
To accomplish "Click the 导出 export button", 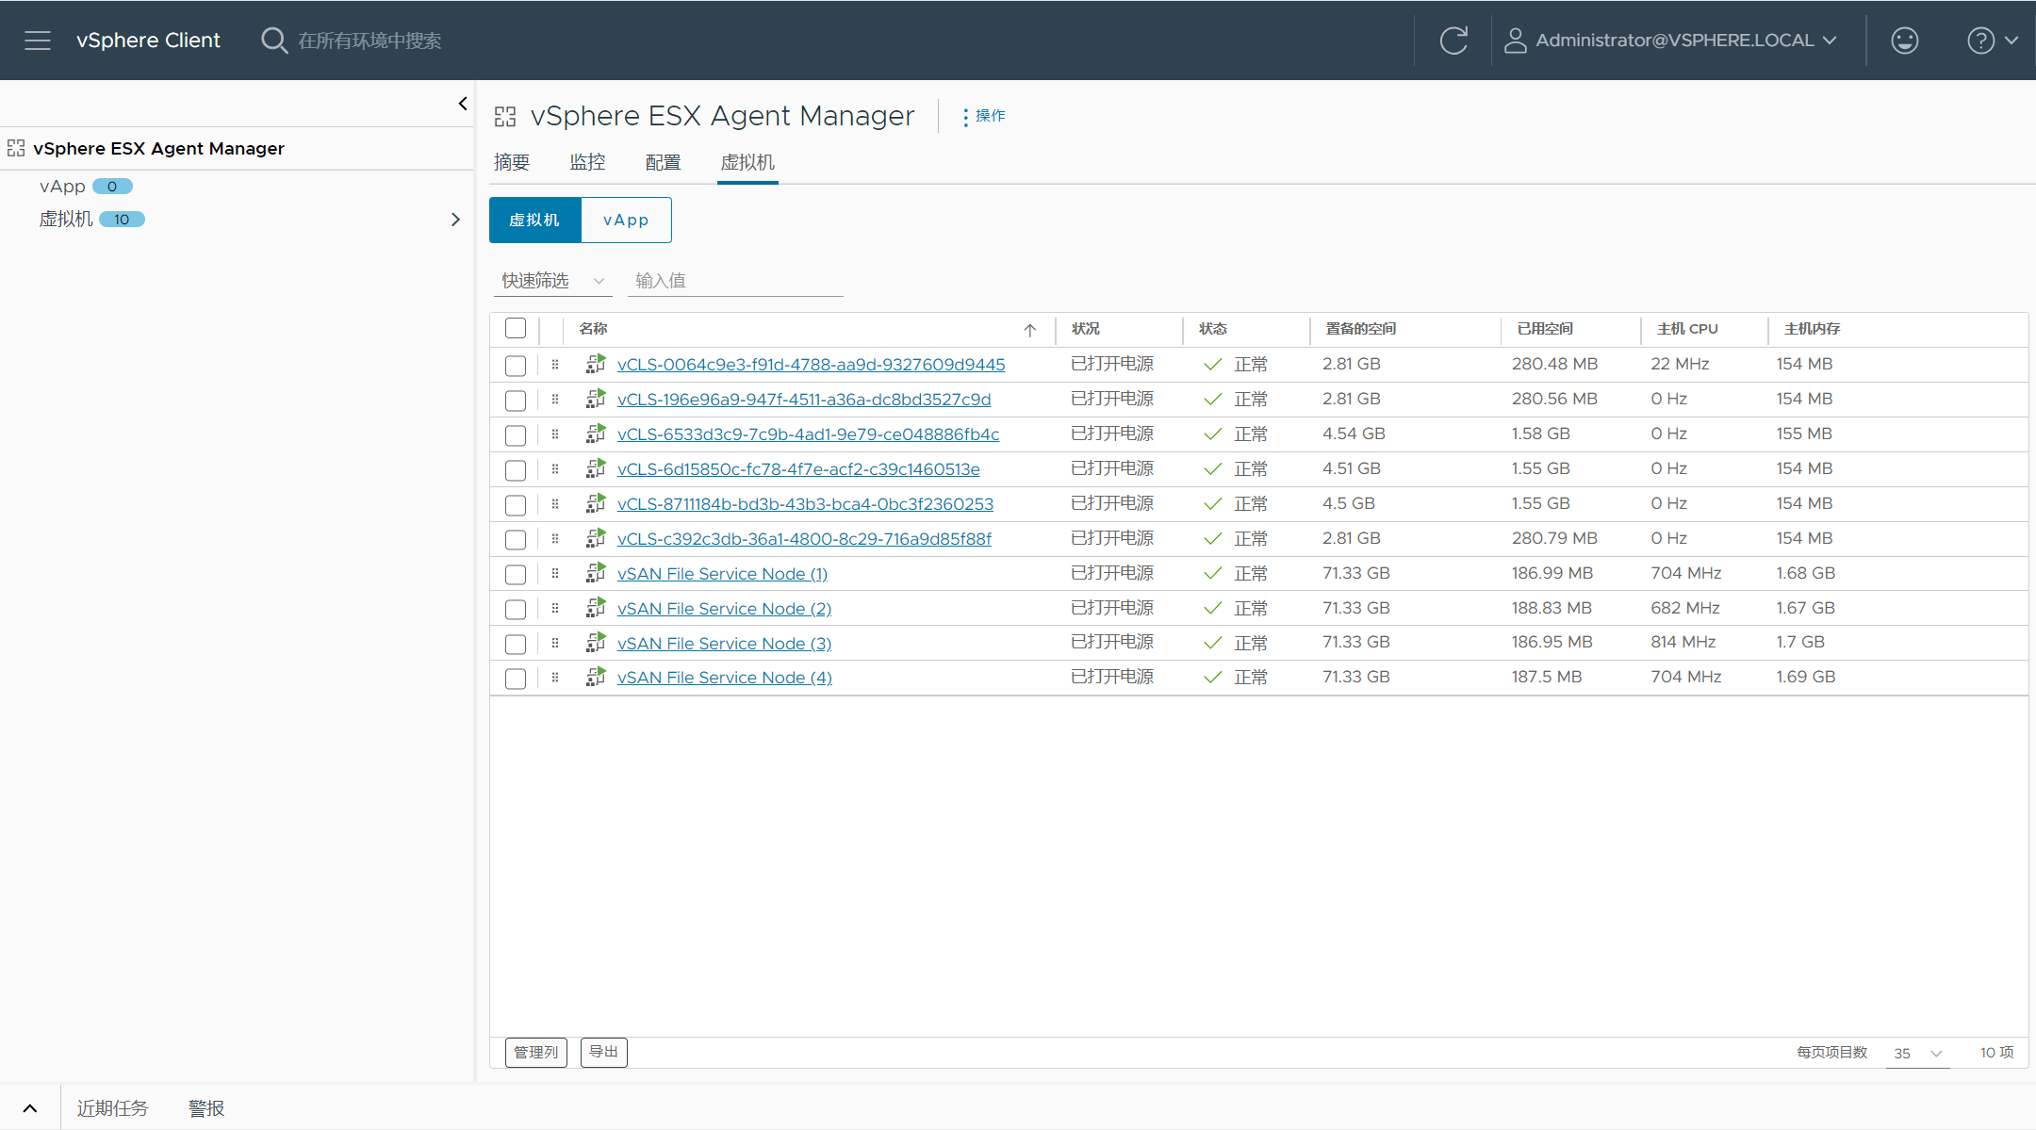I will (x=604, y=1052).
